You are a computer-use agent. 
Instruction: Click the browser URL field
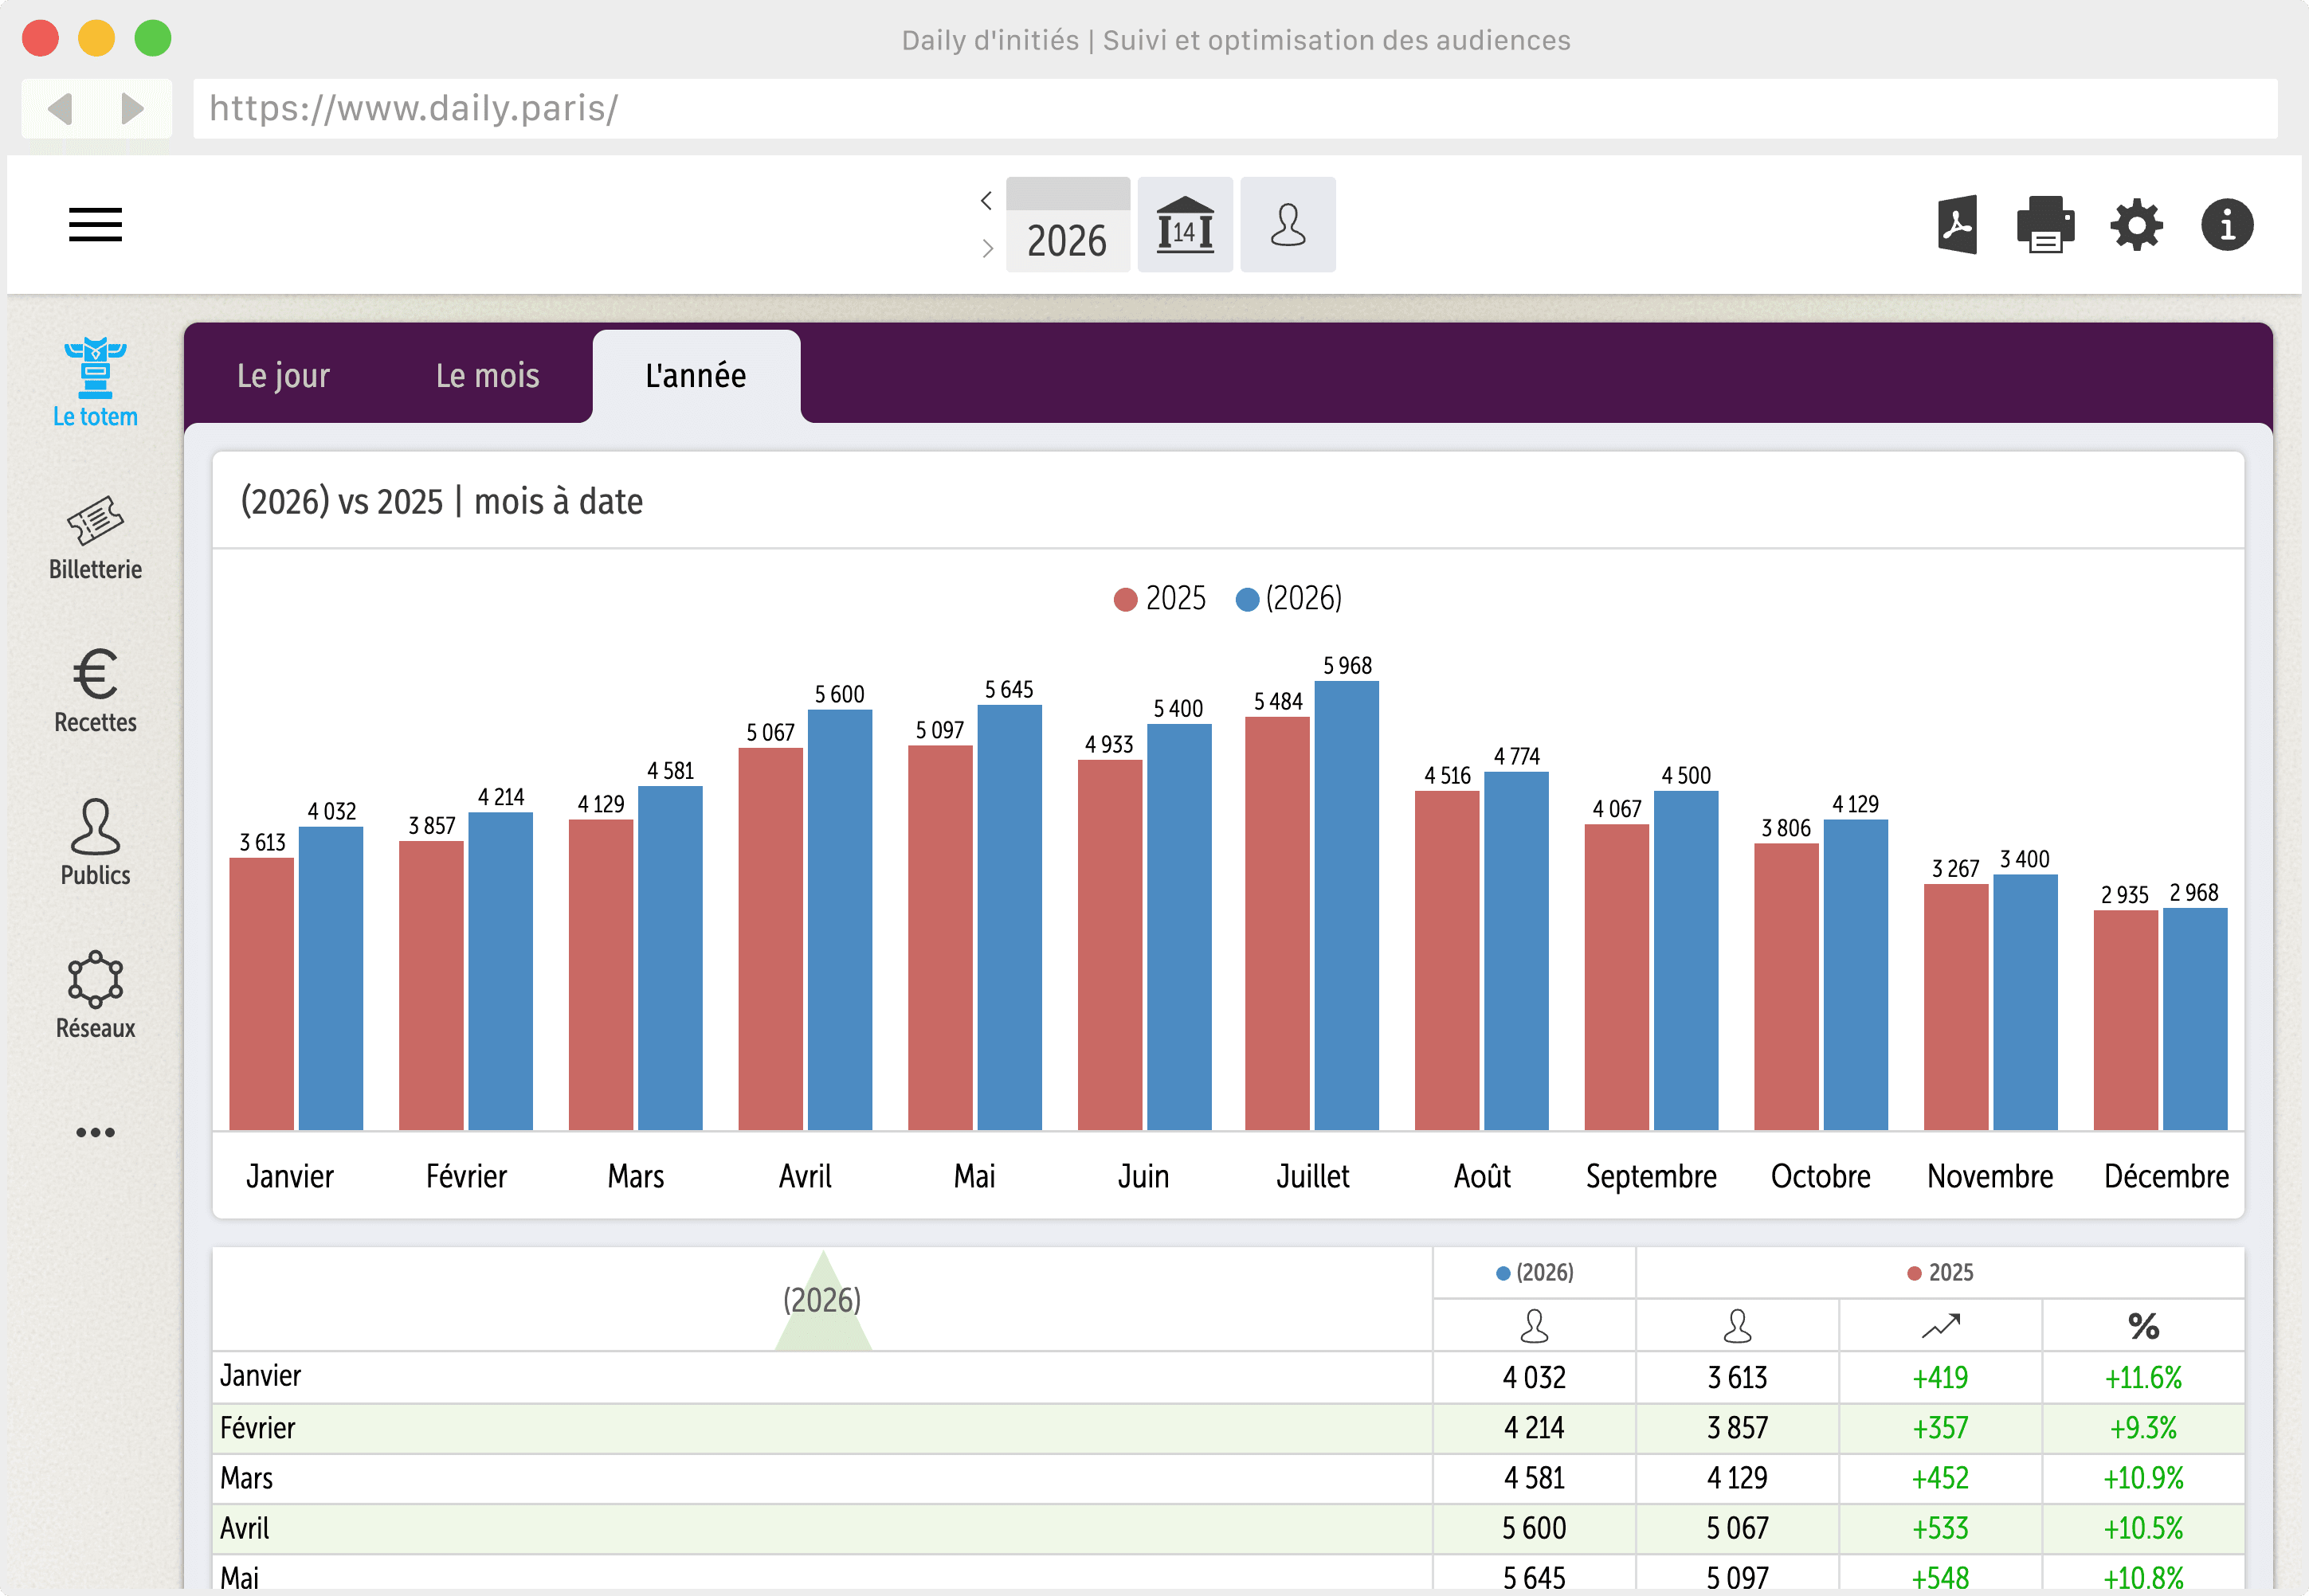[x=1236, y=108]
